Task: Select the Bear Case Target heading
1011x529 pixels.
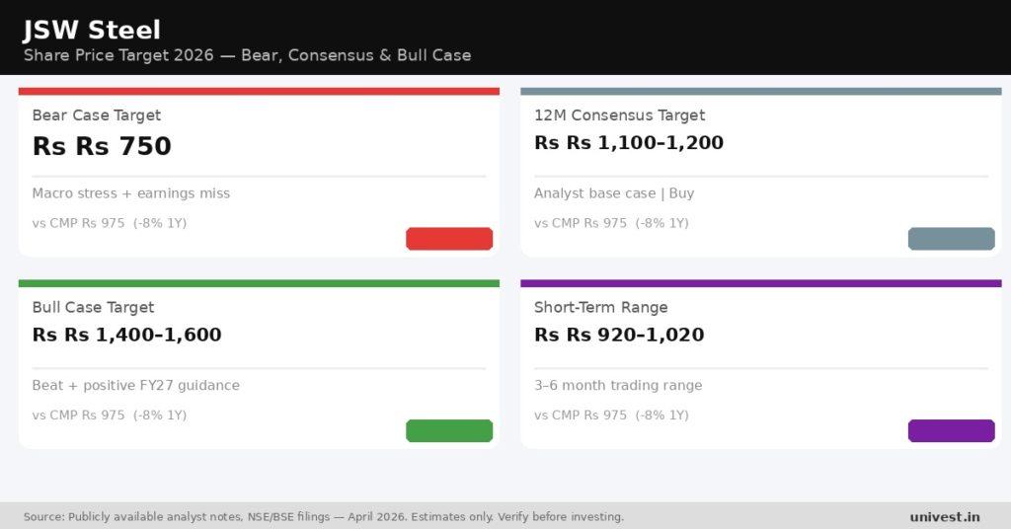Action: pyautogui.click(x=97, y=115)
